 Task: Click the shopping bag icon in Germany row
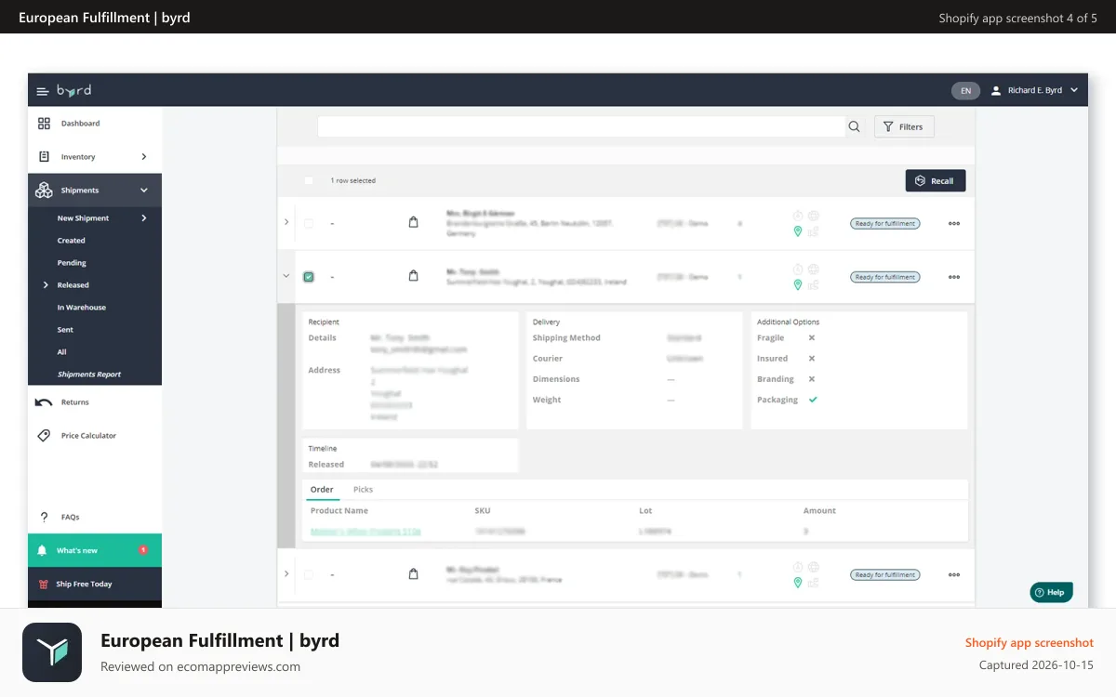point(414,223)
